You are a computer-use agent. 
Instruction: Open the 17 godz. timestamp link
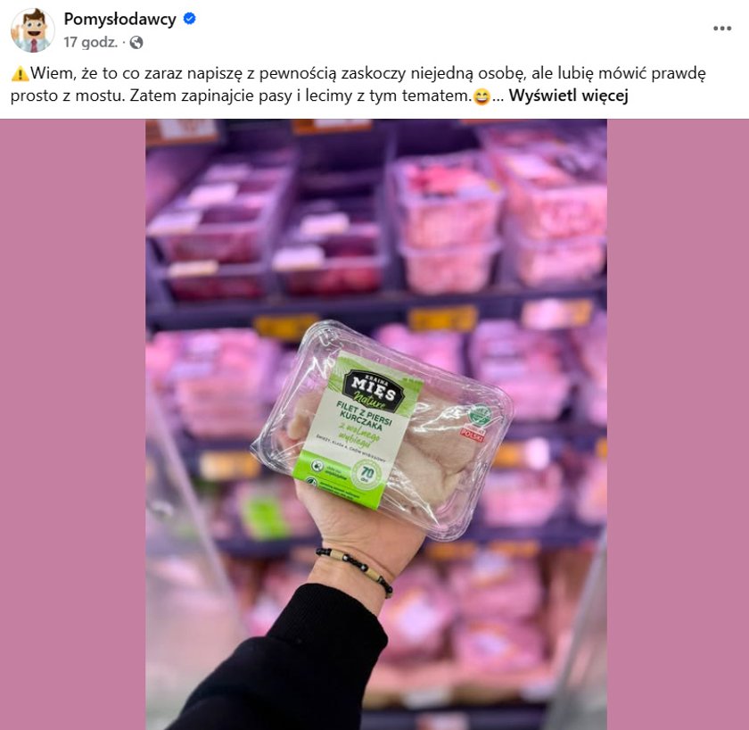[x=90, y=43]
